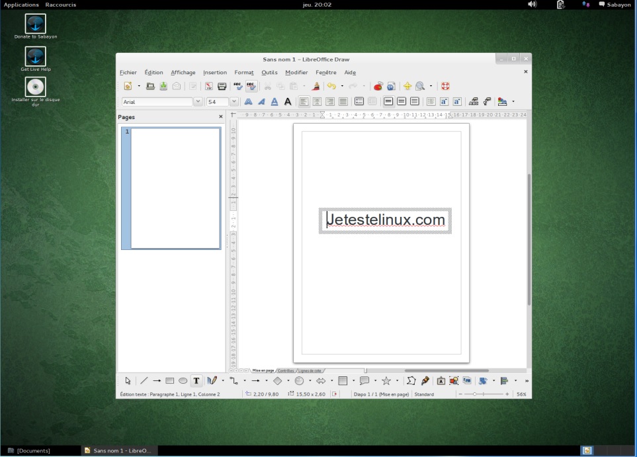Click the LibreOffice Help lifebuoy icon
The width and height of the screenshot is (637, 457).
445,86
